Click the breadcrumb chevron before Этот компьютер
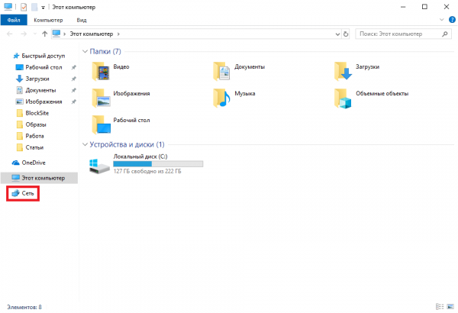The width and height of the screenshot is (458, 313). [65, 34]
